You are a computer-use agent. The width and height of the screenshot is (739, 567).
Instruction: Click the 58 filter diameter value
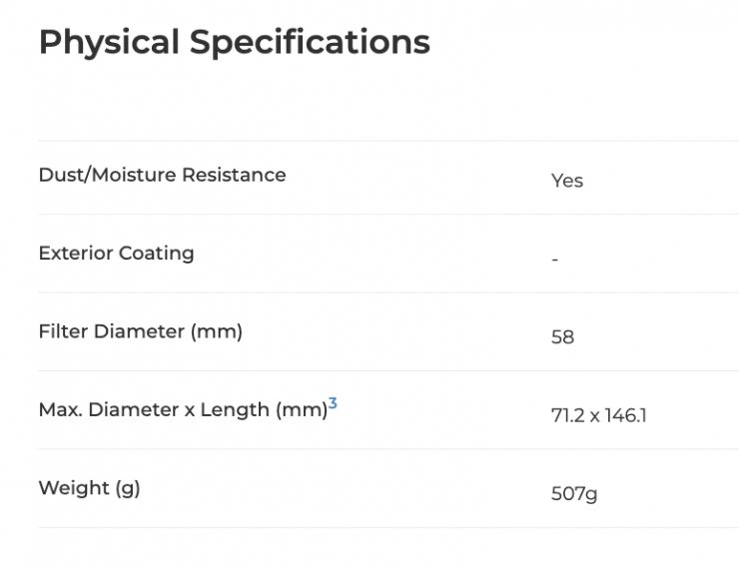(562, 337)
